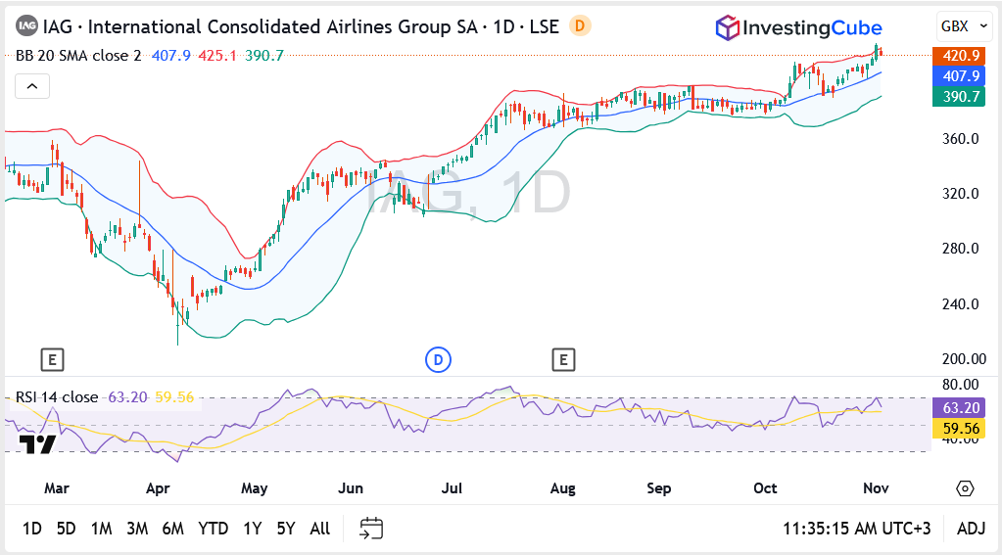Click the InvestingCube logo
This screenshot has width=1002, height=555.
coord(798,27)
